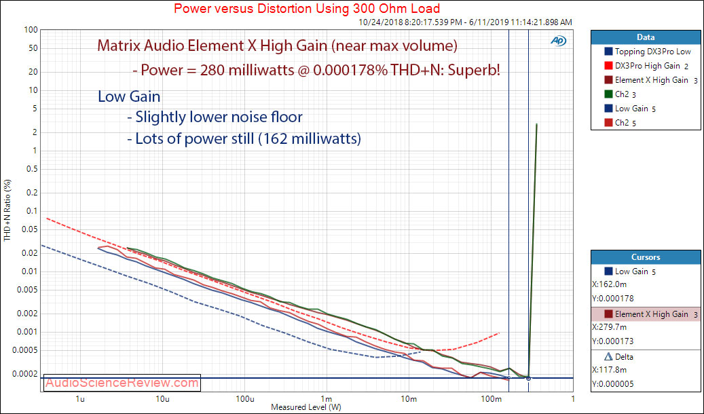This screenshot has height=414, width=704.
Task: Select highlighted Element X High Gain cursor row
Action: [646, 314]
